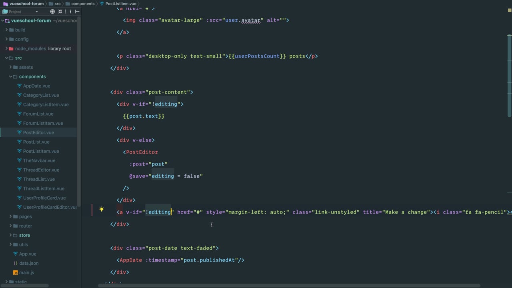Click the lightbulb intention action icon
Viewport: 512px width, 288px height.
pyautogui.click(x=102, y=209)
